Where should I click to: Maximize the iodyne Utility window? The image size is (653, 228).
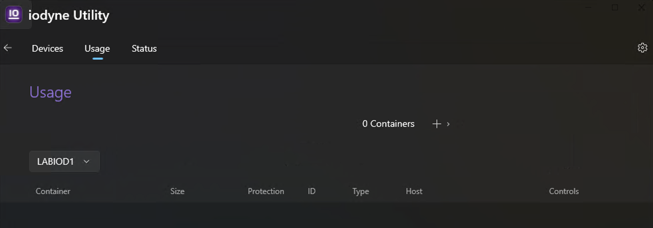point(615,7)
